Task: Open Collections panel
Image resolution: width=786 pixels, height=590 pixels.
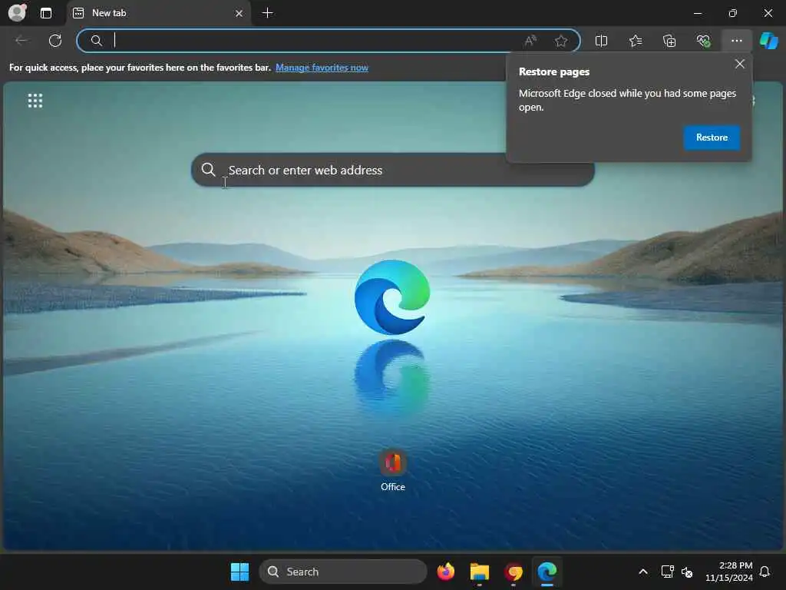Action: [x=669, y=41]
